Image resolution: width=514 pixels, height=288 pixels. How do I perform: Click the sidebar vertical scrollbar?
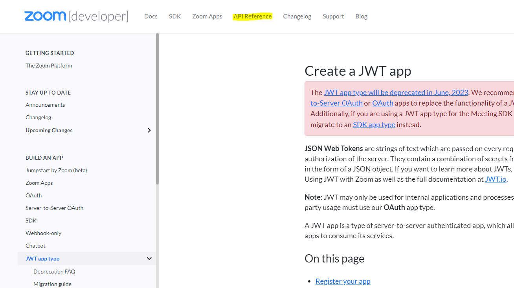[x=158, y=109]
